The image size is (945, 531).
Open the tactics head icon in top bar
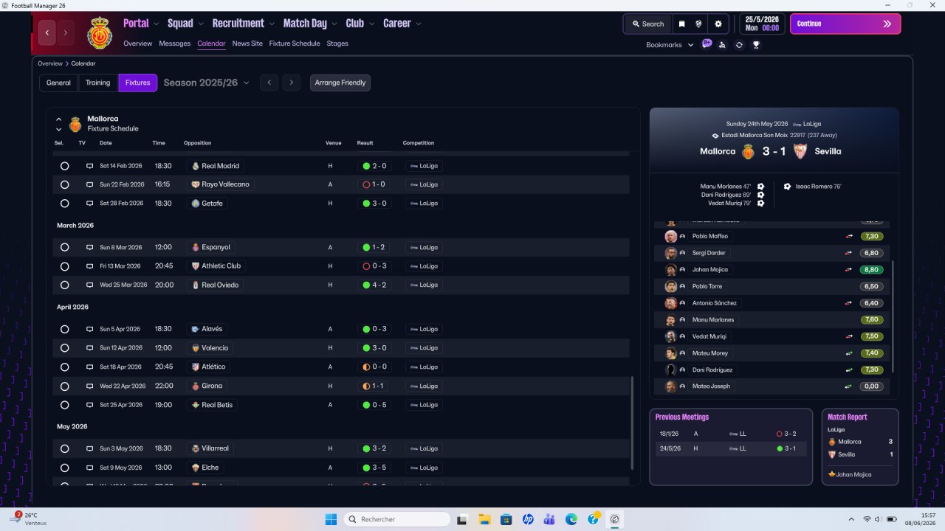[699, 24]
